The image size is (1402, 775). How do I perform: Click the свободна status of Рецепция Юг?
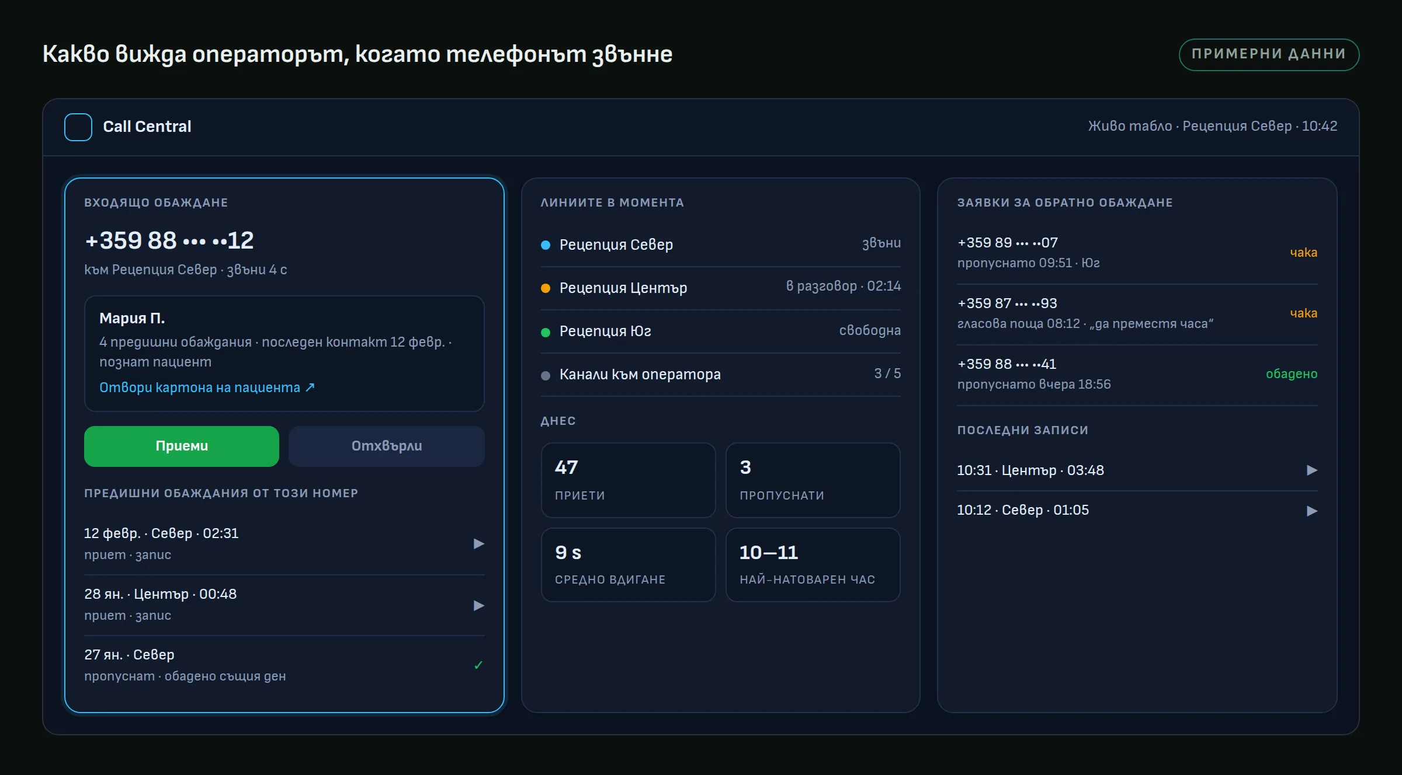[x=870, y=330]
